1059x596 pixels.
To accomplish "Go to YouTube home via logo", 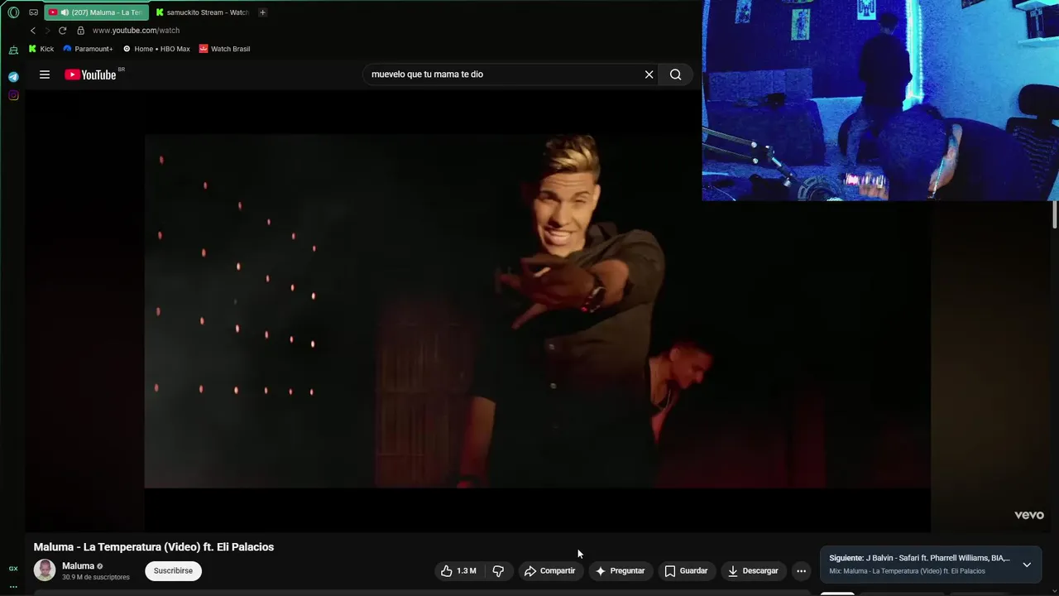I will point(91,74).
